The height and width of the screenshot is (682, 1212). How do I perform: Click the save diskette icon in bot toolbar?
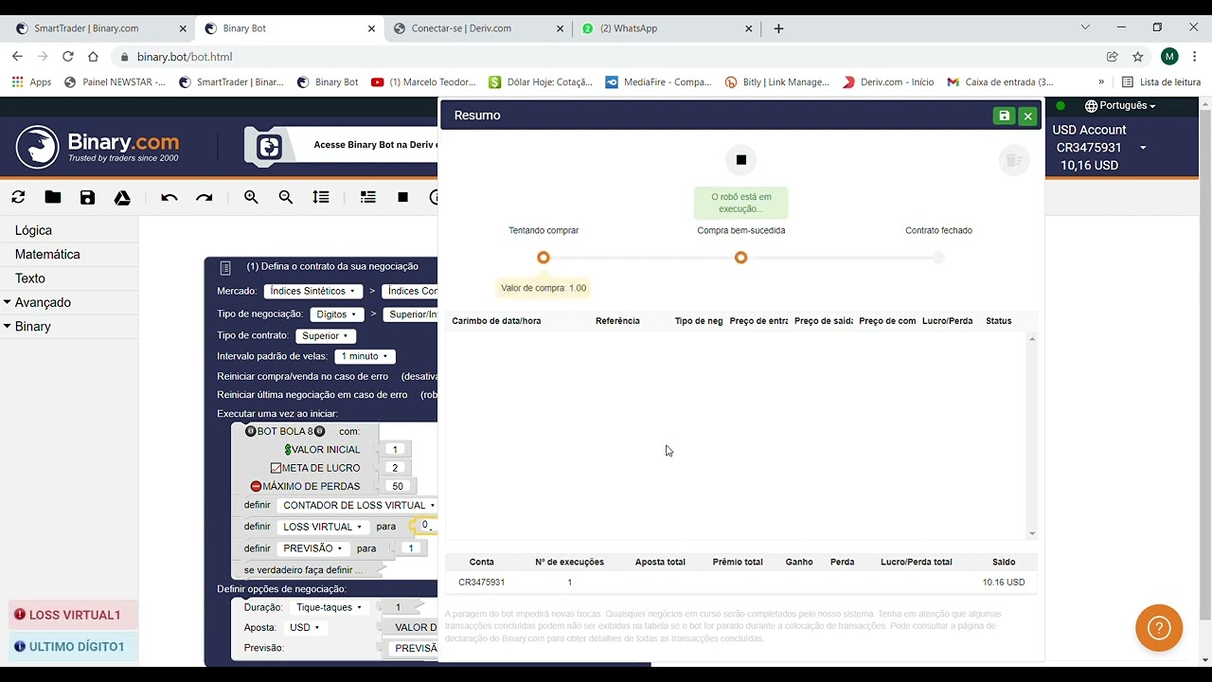tap(87, 197)
